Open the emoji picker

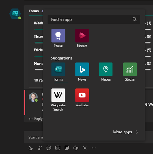click(x=49, y=148)
